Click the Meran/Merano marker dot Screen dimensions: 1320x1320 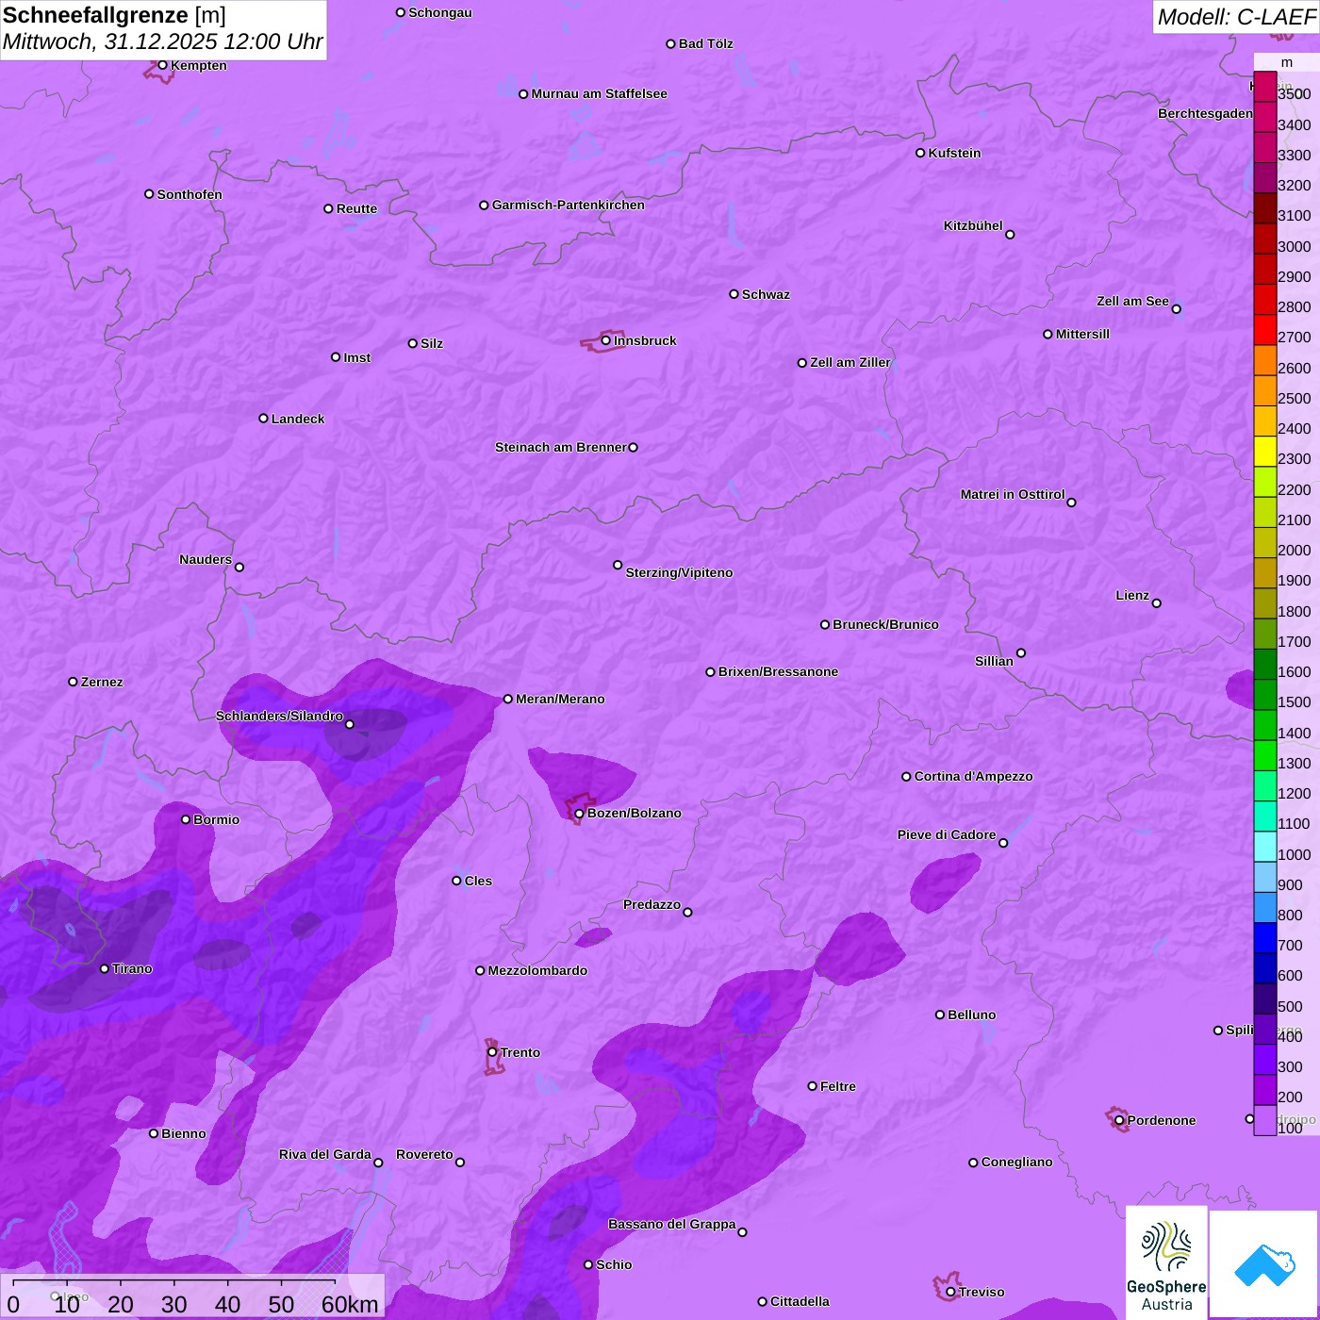(x=508, y=699)
